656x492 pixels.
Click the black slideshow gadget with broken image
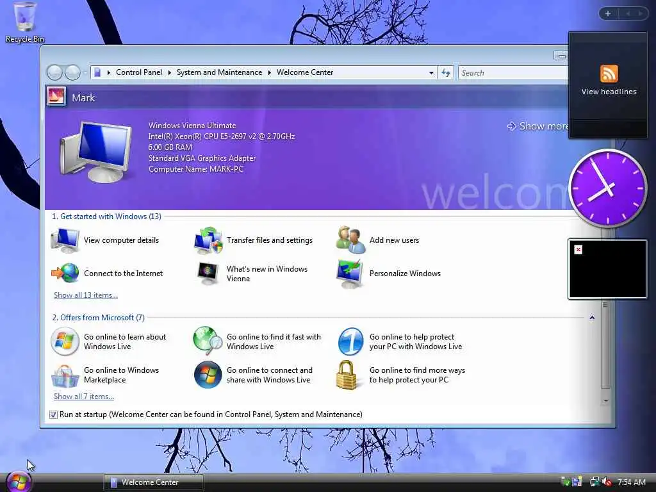coord(607,269)
